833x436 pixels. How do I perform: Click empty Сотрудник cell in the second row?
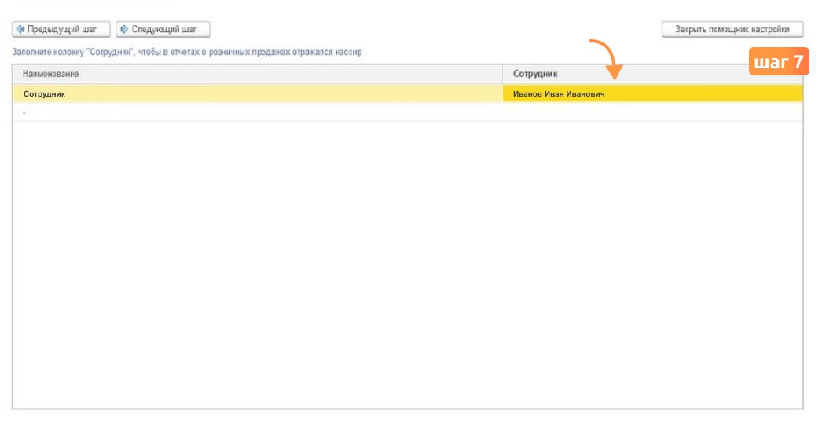click(652, 112)
